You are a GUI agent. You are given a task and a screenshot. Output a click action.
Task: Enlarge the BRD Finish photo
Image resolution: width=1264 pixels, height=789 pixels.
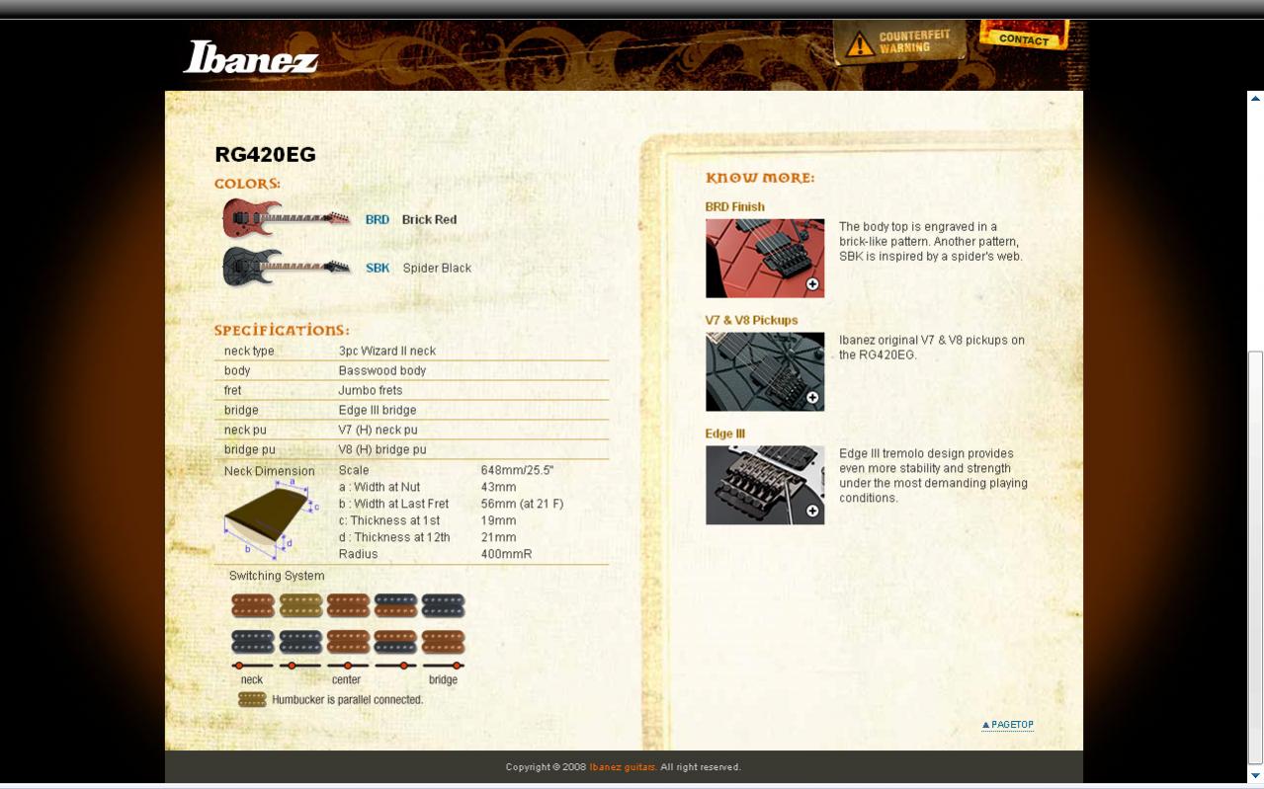click(x=765, y=259)
